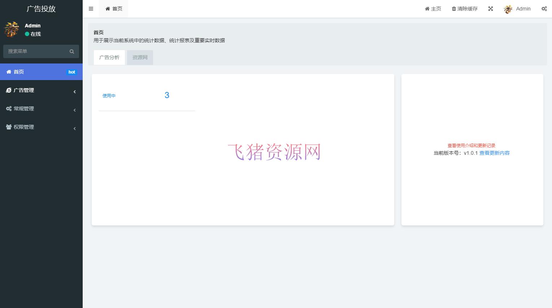Select the 广告管理 sidebar icon
552x308 pixels.
pyautogui.click(x=9, y=90)
